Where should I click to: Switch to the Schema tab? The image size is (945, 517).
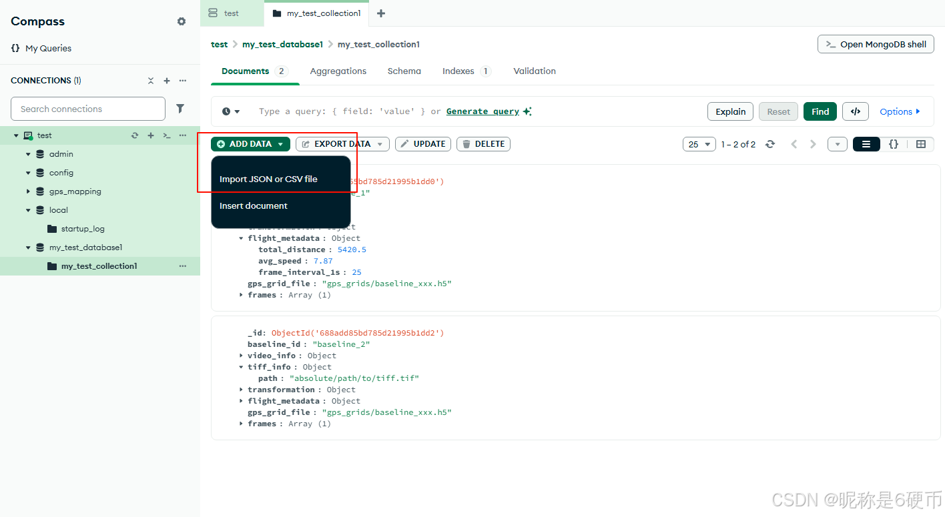(404, 71)
